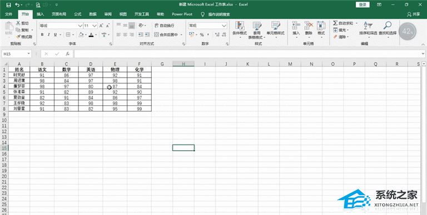Image resolution: width=427 pixels, height=215 pixels.
Task: Toggle Italic formatting (I)
Action: coord(49,34)
